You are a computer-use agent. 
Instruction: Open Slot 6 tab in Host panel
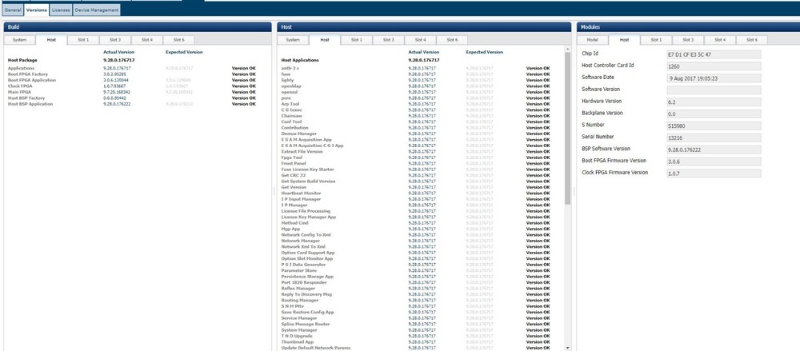coord(452,40)
